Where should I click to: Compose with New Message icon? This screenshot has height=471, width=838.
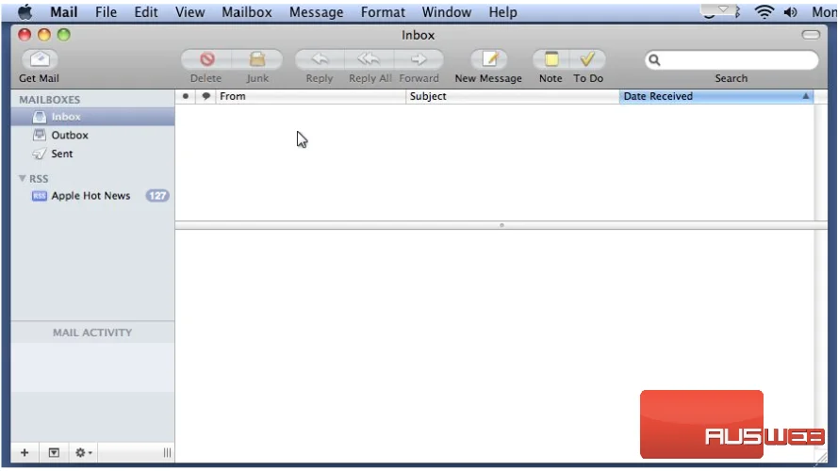489,59
